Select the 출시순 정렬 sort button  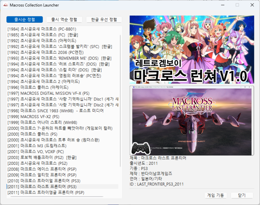24,20
